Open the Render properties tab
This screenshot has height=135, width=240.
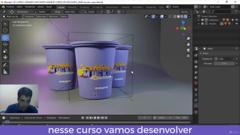click(x=196, y=61)
